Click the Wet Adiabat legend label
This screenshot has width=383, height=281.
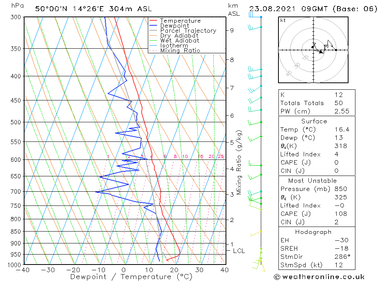point(180,41)
